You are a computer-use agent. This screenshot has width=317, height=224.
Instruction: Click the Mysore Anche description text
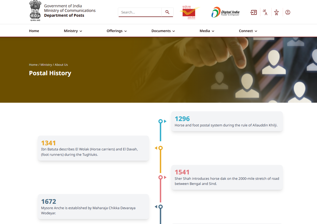coord(88,211)
